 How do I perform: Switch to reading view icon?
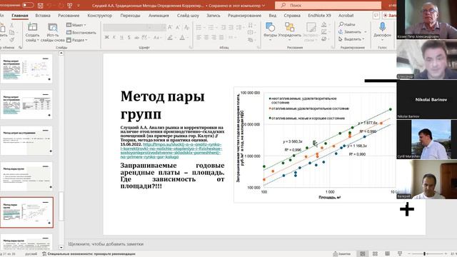pyautogui.click(x=387, y=254)
